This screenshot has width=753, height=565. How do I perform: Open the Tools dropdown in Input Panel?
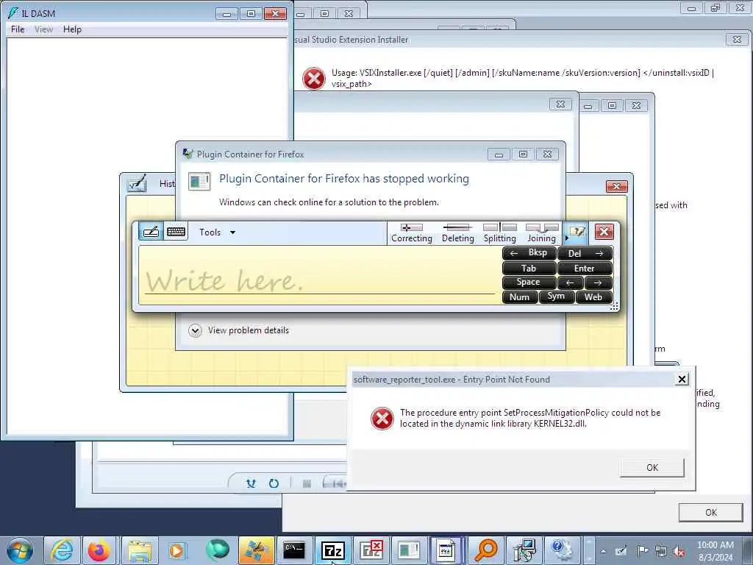coord(217,232)
